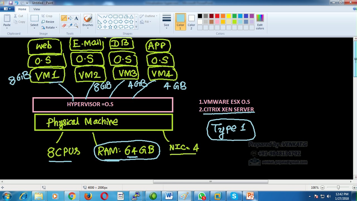Image resolution: width=357 pixels, height=201 pixels.
Task: Choose the Rectangle shape
Action: pos(115,16)
